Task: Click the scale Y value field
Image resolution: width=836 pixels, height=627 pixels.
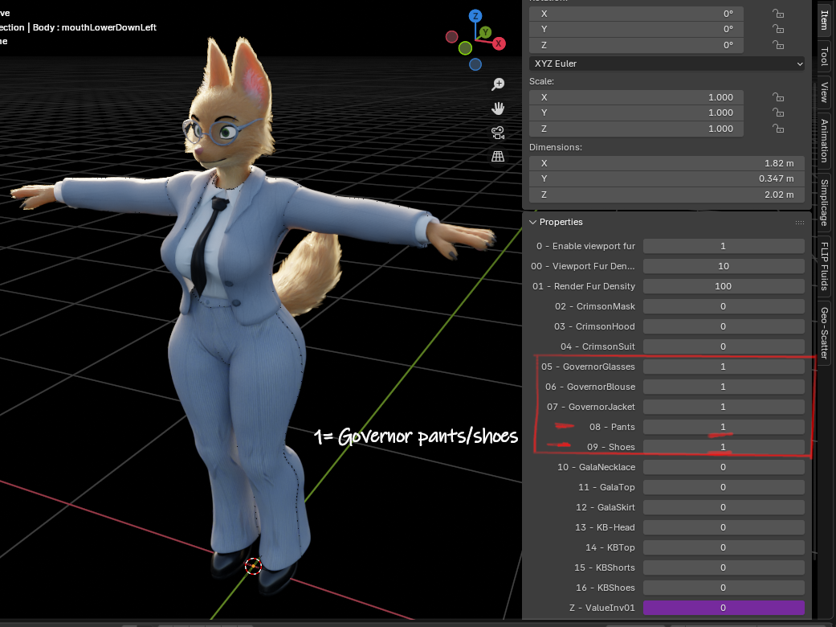Action: 636,113
